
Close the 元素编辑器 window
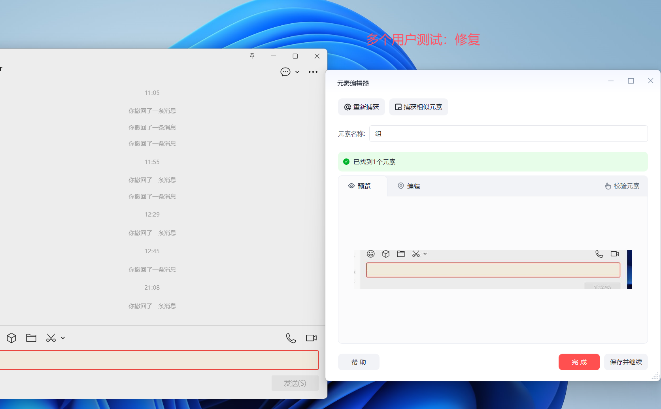[651, 81]
